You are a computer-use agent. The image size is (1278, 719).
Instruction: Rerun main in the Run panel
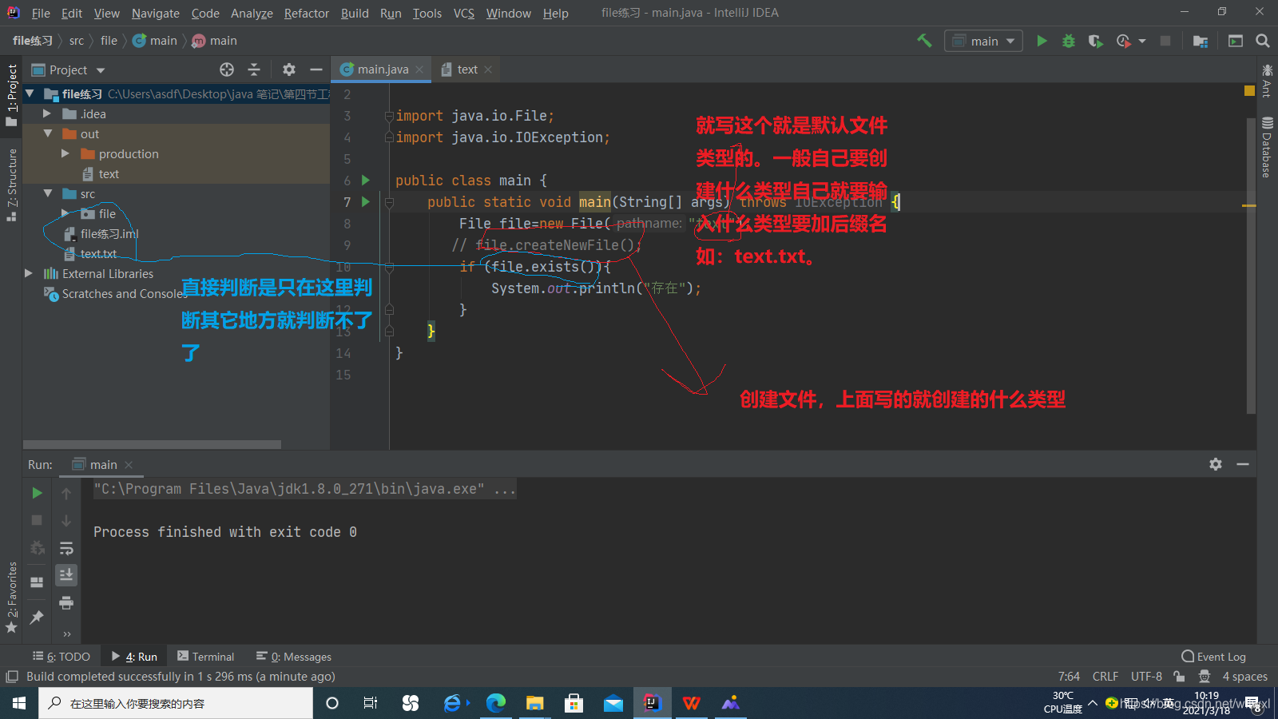37,493
